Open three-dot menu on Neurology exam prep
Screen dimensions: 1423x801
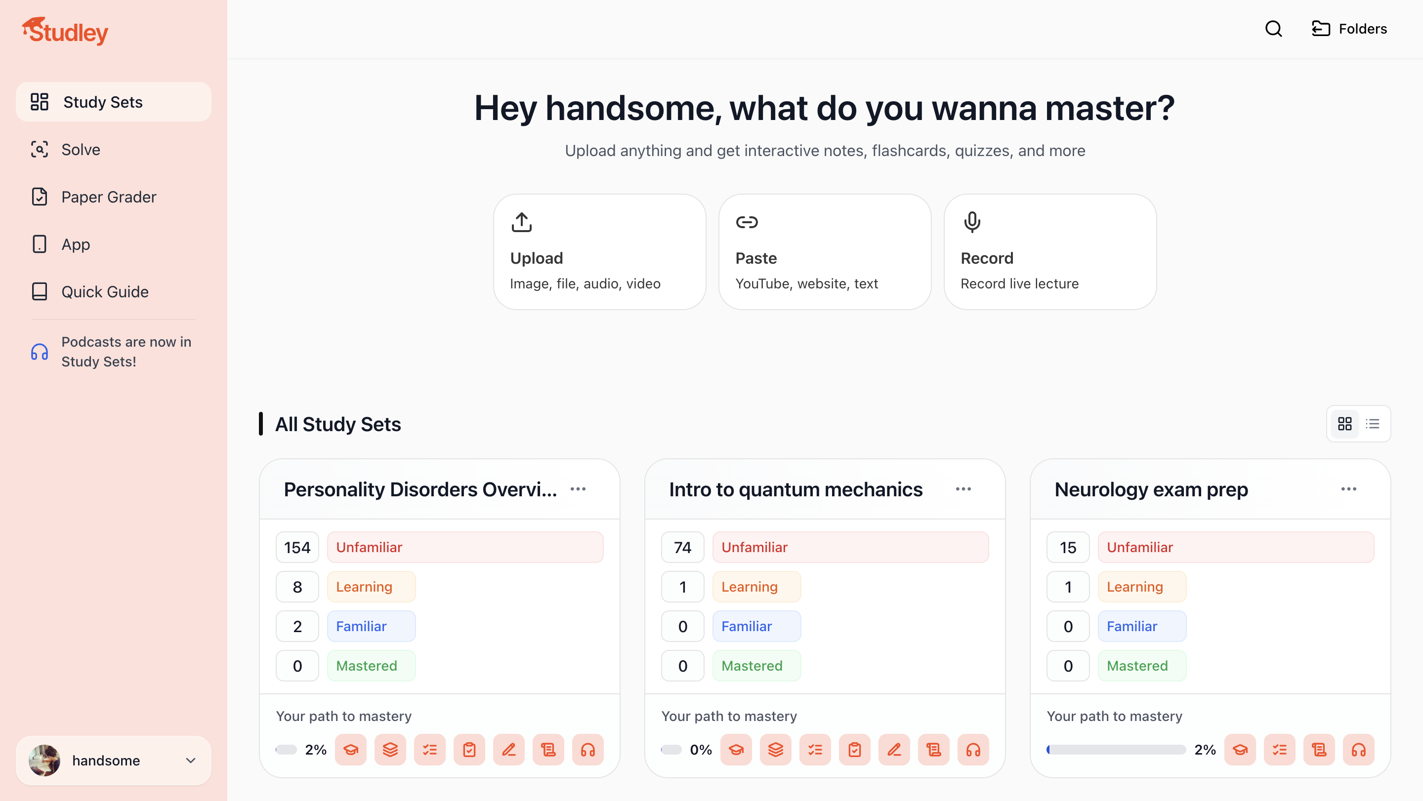1348,489
